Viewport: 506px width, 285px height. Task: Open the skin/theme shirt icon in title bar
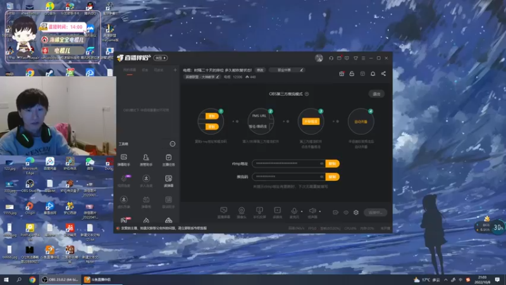coord(355,58)
